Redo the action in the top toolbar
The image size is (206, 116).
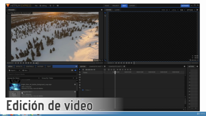tap(54, 6)
